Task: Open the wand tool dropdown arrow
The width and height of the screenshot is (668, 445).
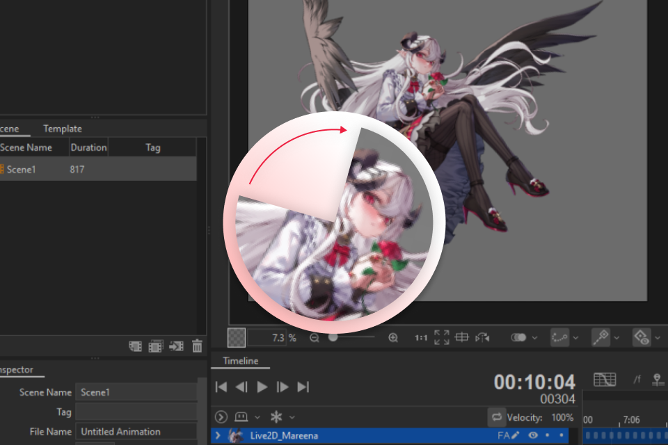Action: tap(617, 338)
